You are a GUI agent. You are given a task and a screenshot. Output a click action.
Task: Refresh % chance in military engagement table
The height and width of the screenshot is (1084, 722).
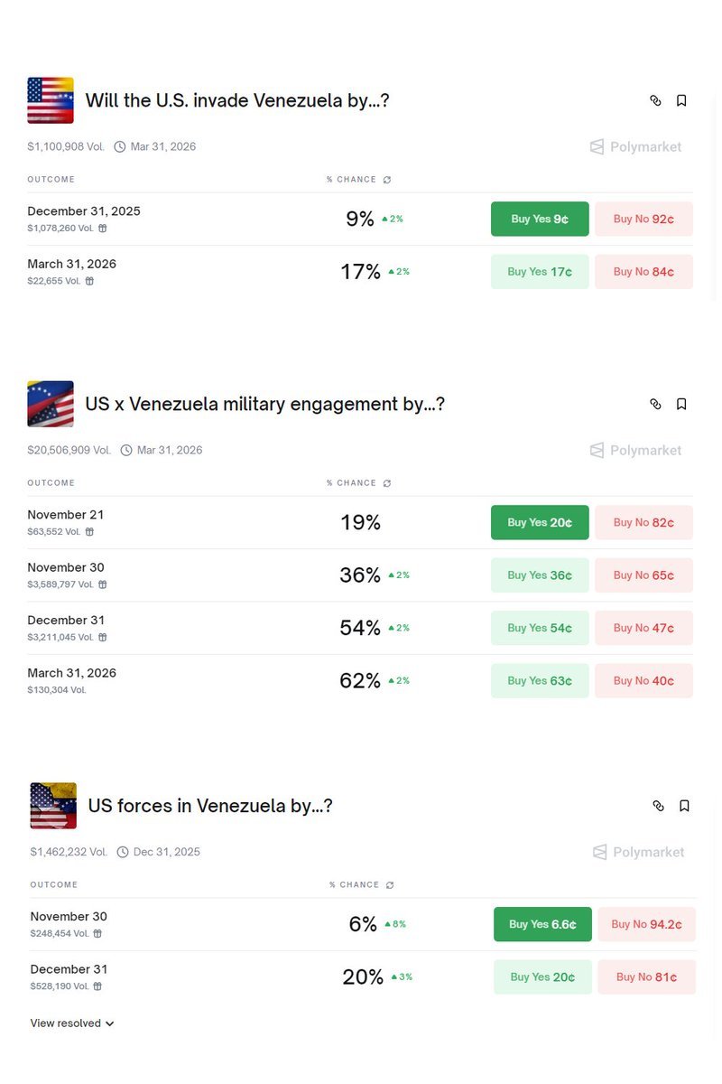(387, 483)
